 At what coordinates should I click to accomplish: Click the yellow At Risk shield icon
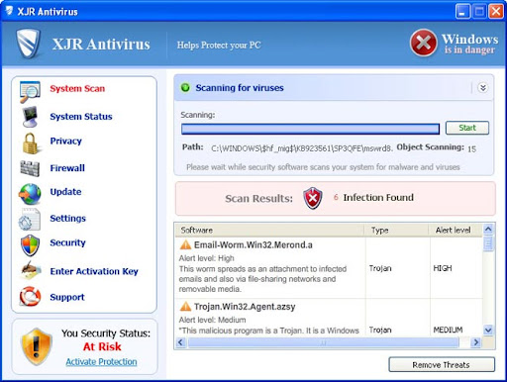(37, 346)
